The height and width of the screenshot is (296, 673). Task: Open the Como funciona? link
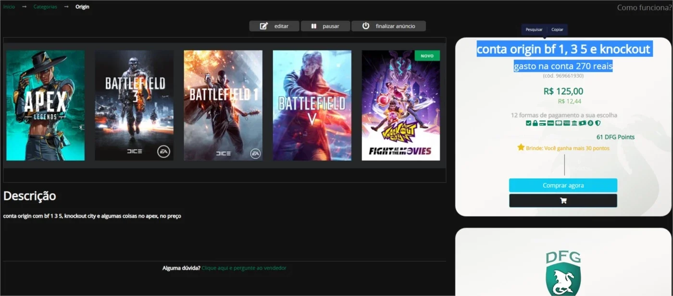click(x=644, y=8)
